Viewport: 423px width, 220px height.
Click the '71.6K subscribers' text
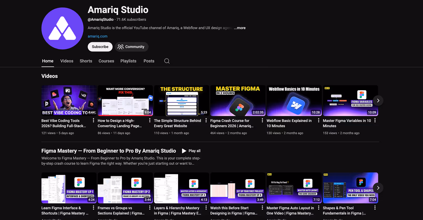pos(131,19)
